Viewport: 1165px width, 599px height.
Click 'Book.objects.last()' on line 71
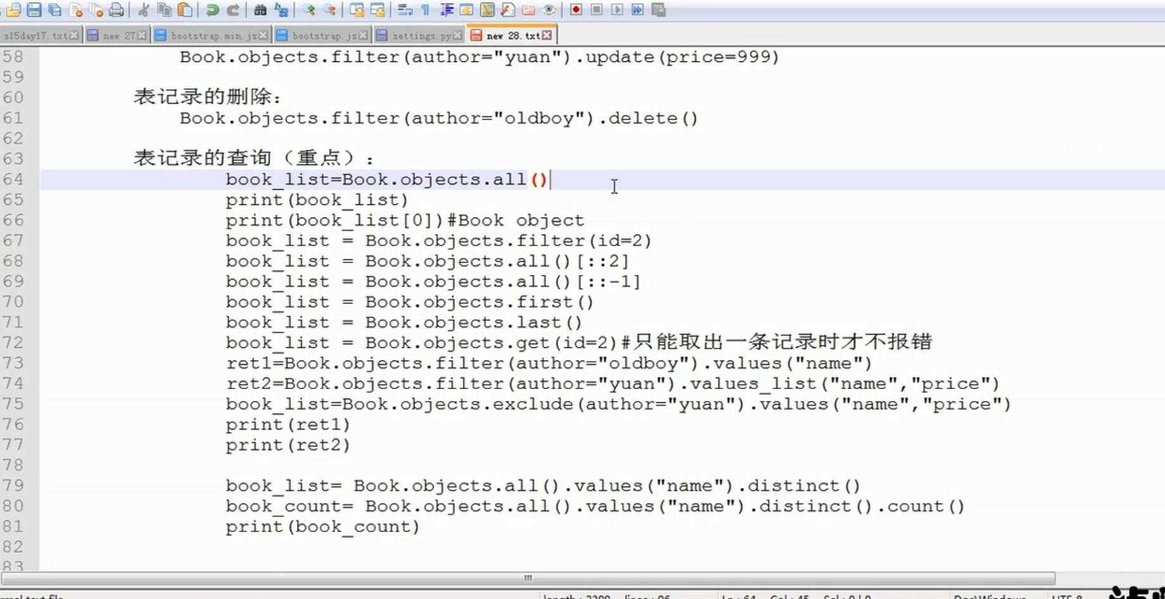pyautogui.click(x=474, y=323)
